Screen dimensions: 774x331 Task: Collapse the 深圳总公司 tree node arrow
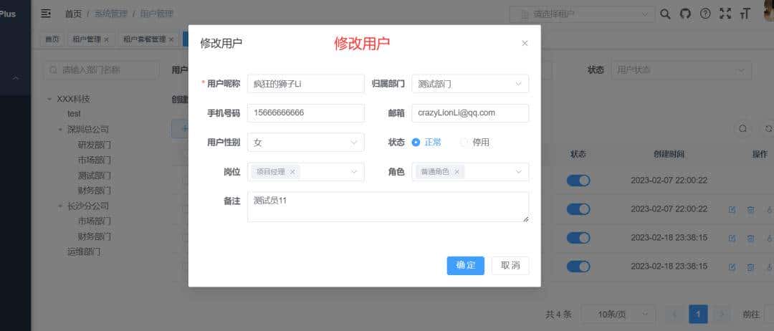pos(60,130)
